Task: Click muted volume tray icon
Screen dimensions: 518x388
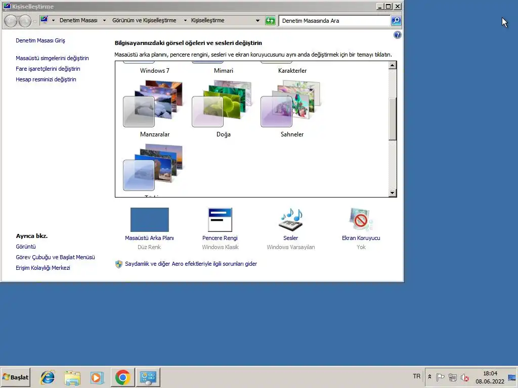Action: pyautogui.click(x=465, y=377)
